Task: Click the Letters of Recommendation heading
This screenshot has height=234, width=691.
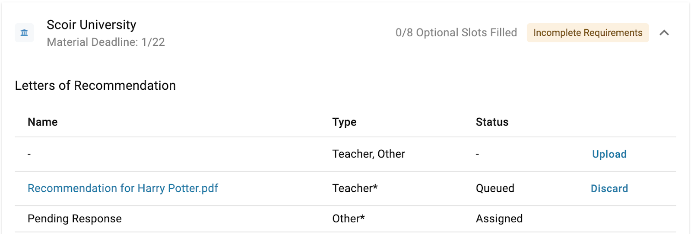Action: coord(95,85)
